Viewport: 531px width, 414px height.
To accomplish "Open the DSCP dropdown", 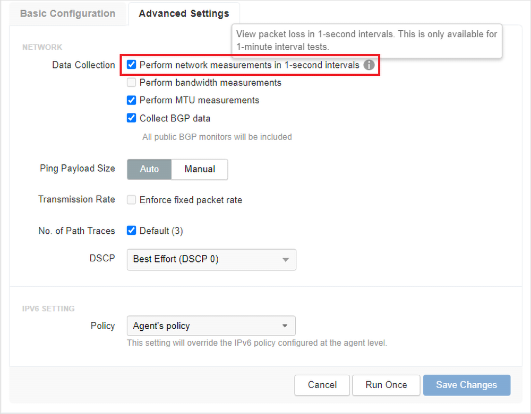I will (211, 259).
